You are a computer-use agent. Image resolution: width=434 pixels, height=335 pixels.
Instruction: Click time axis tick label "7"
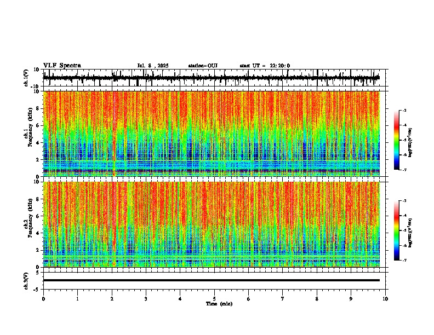pos(283,299)
